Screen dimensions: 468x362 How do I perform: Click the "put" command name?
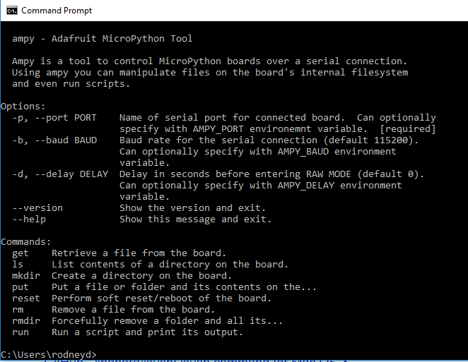point(20,286)
